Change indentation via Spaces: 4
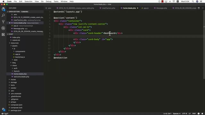Image resolution: width=205 pixels, height=115 pixels. (x=176, y=114)
